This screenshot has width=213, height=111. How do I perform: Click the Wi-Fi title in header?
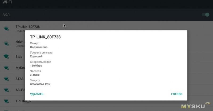[7, 2]
